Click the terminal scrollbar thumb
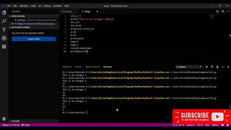Image resolution: width=231 pixels, height=130 pixels. pyautogui.click(x=230, y=107)
